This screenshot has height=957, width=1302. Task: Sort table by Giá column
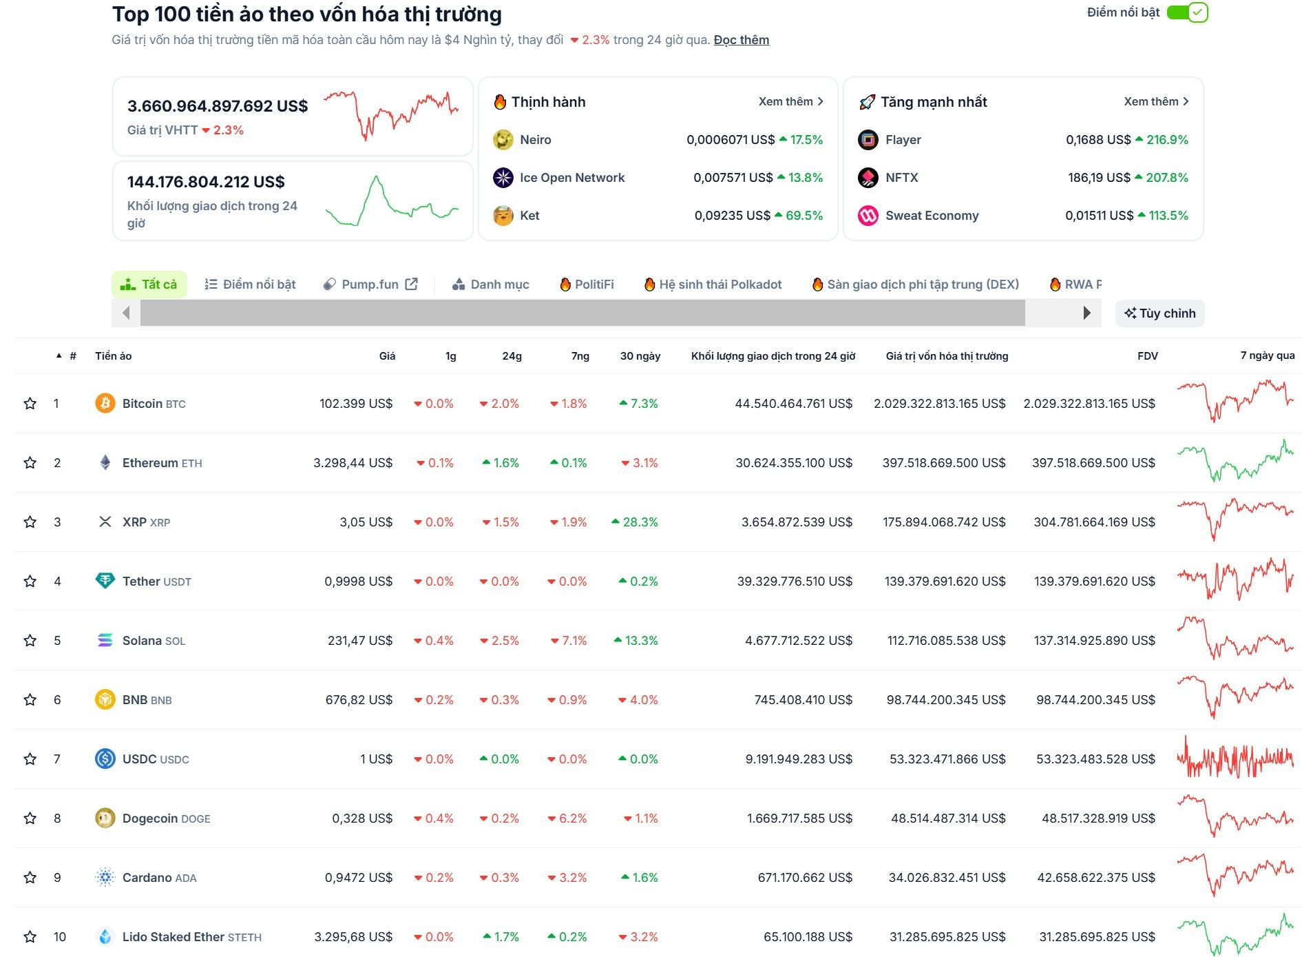387,356
